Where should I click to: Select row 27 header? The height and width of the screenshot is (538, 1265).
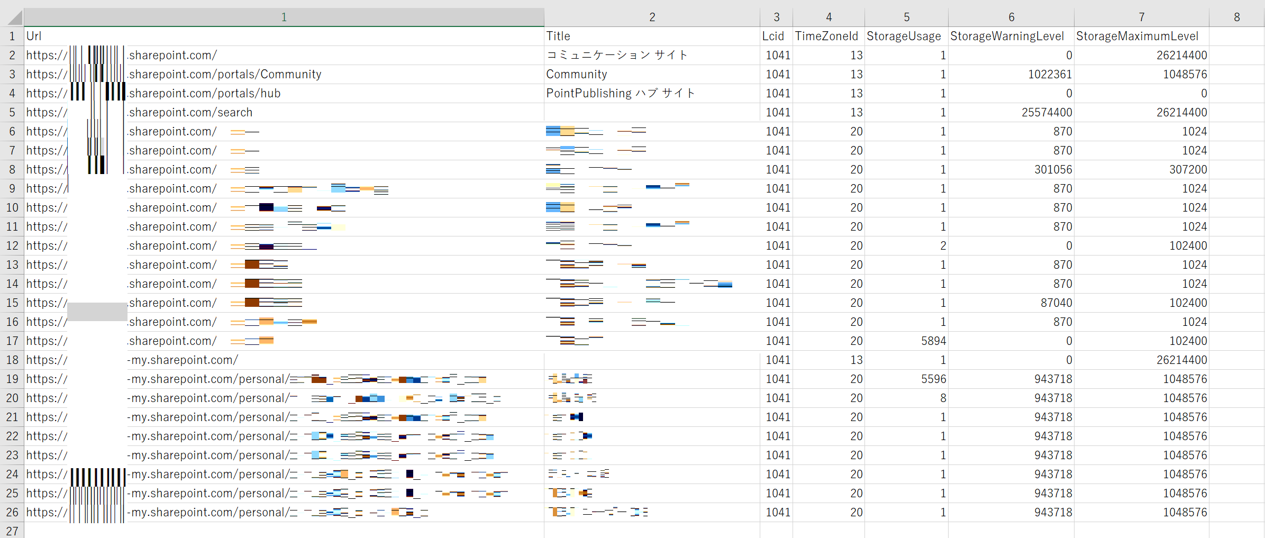coord(12,530)
